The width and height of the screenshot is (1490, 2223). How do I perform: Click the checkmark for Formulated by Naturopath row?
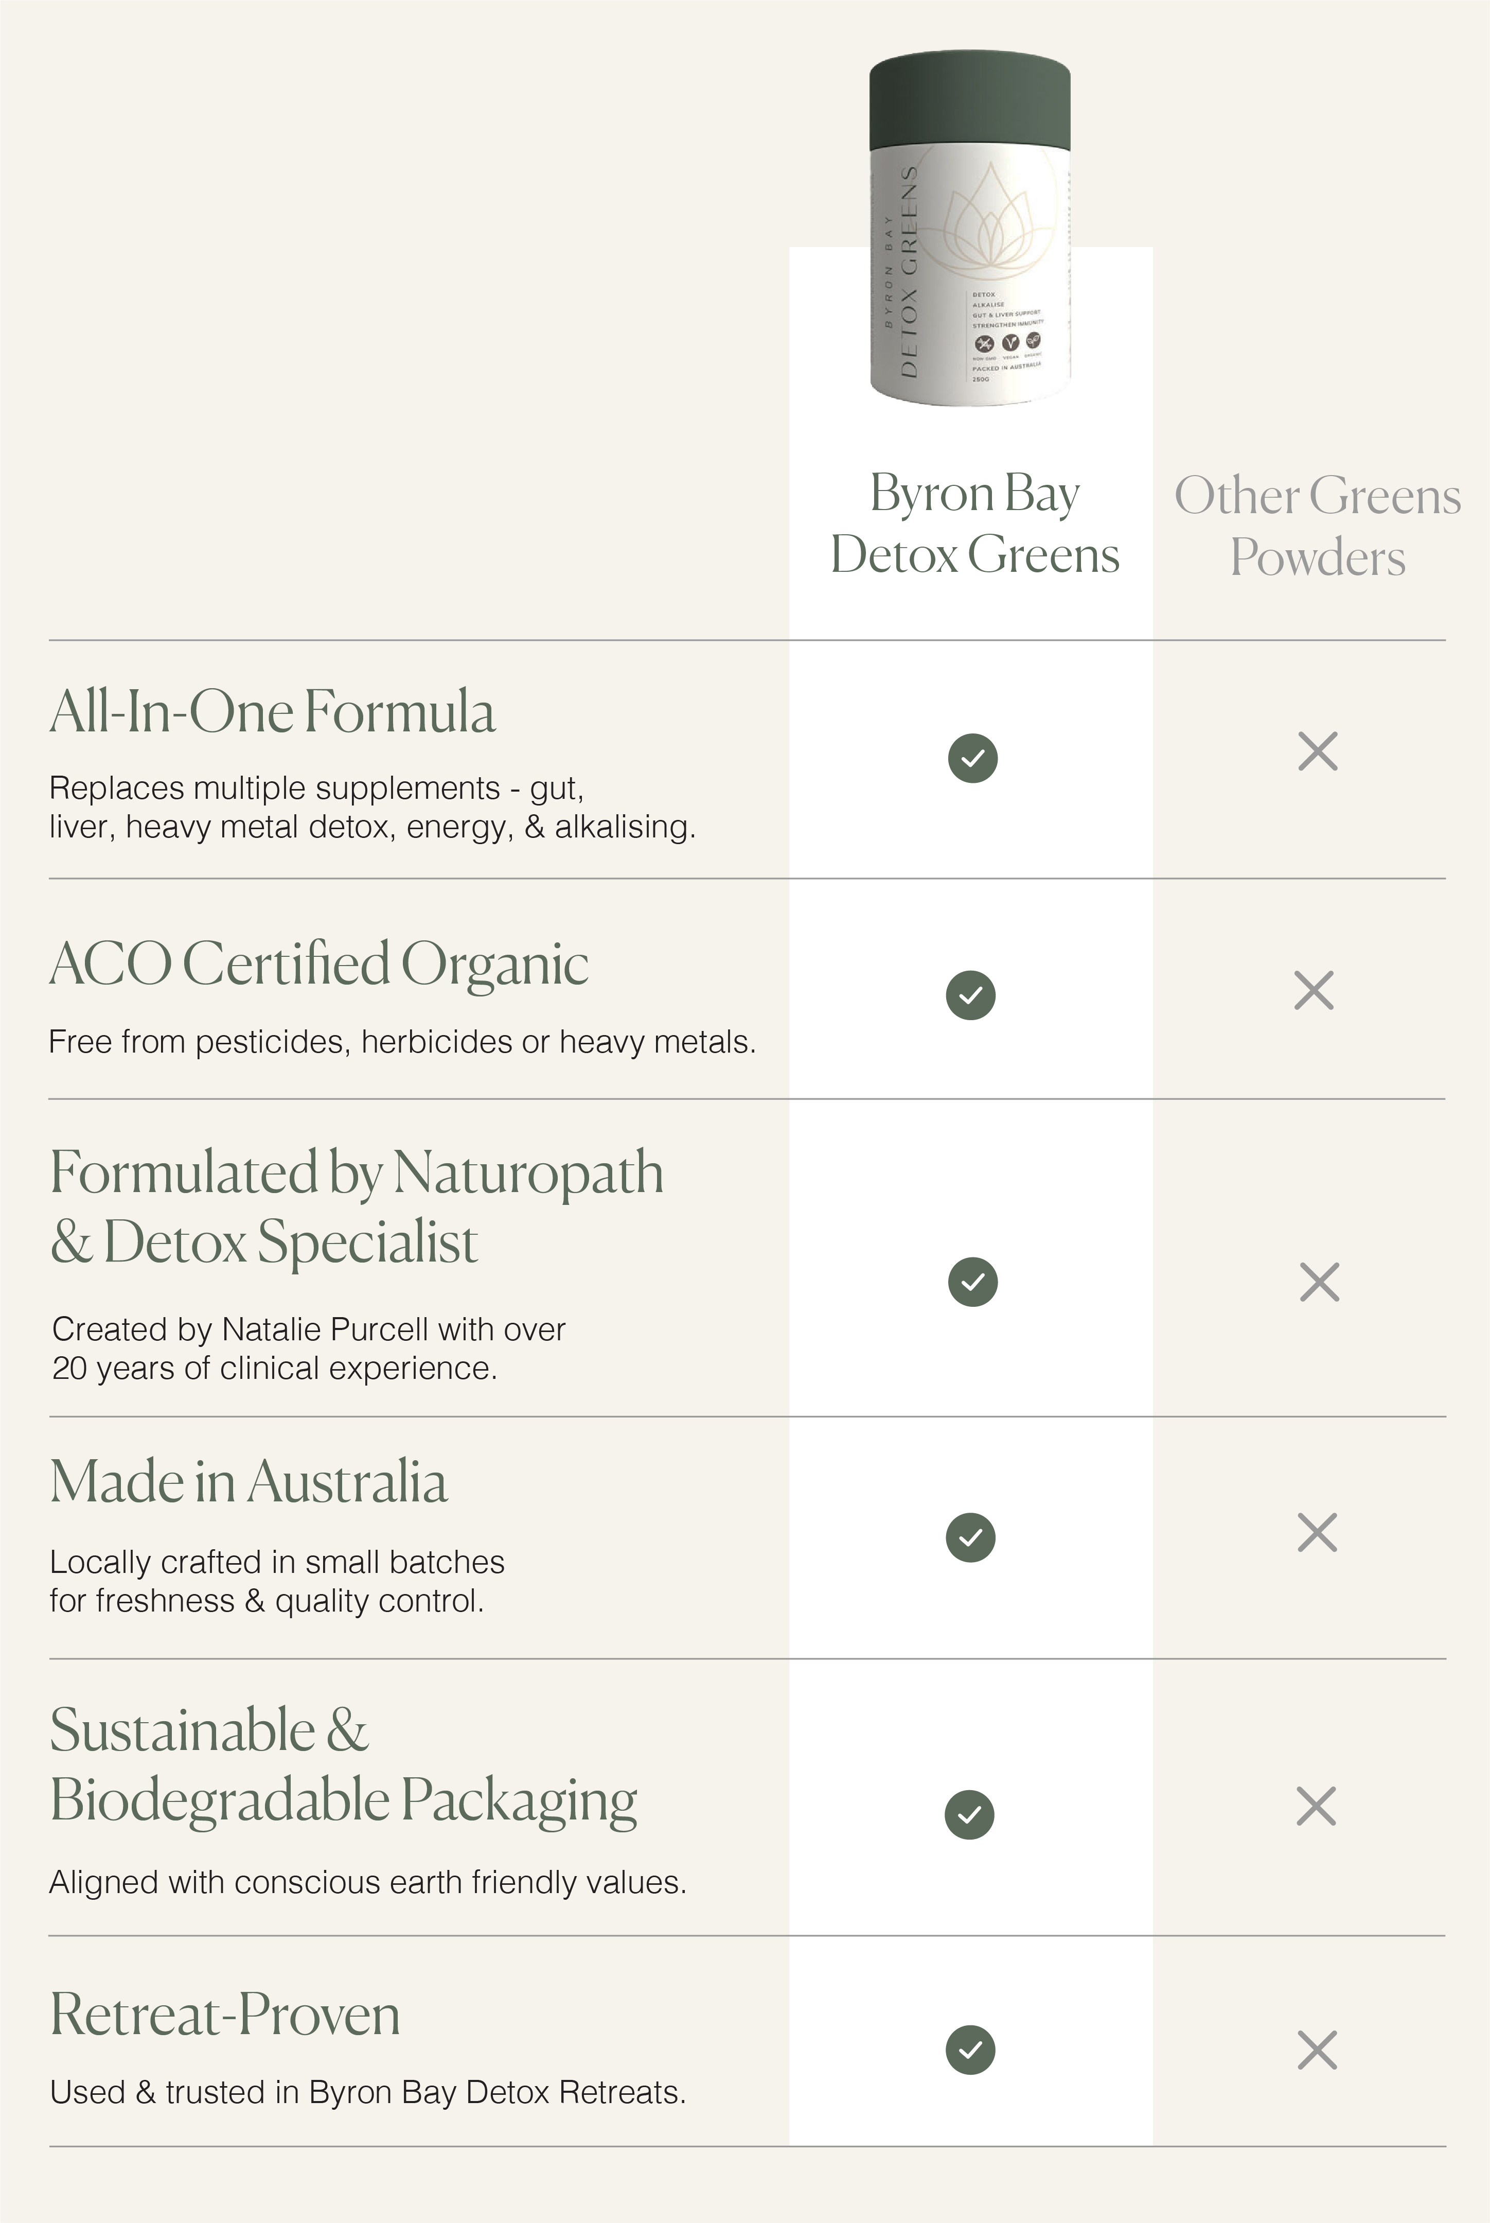(x=972, y=1282)
